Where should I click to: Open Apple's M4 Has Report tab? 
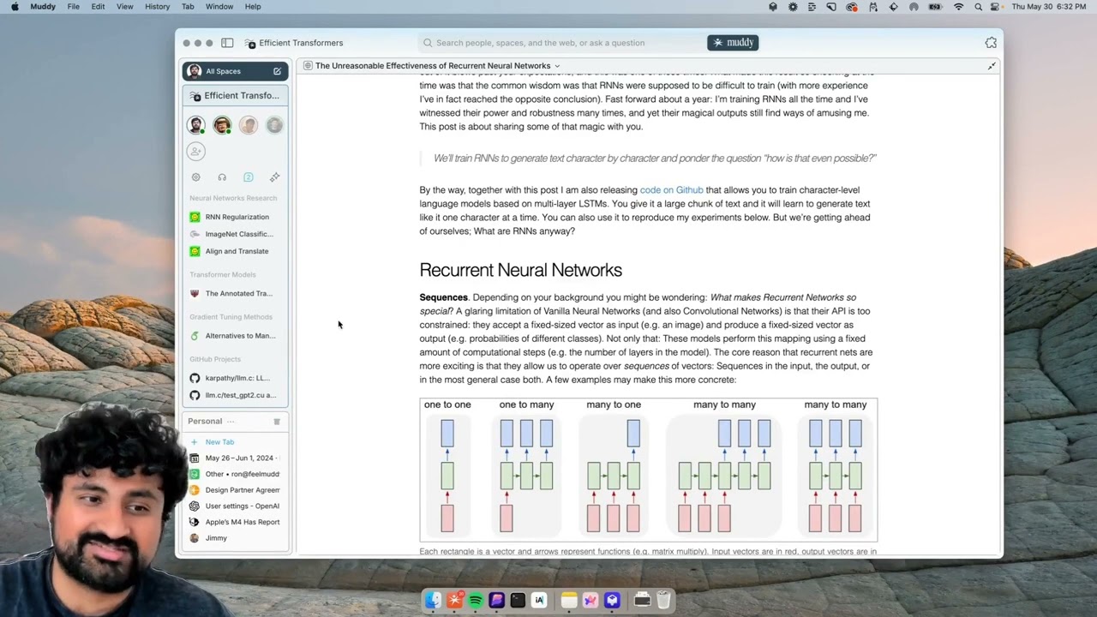[x=236, y=522]
